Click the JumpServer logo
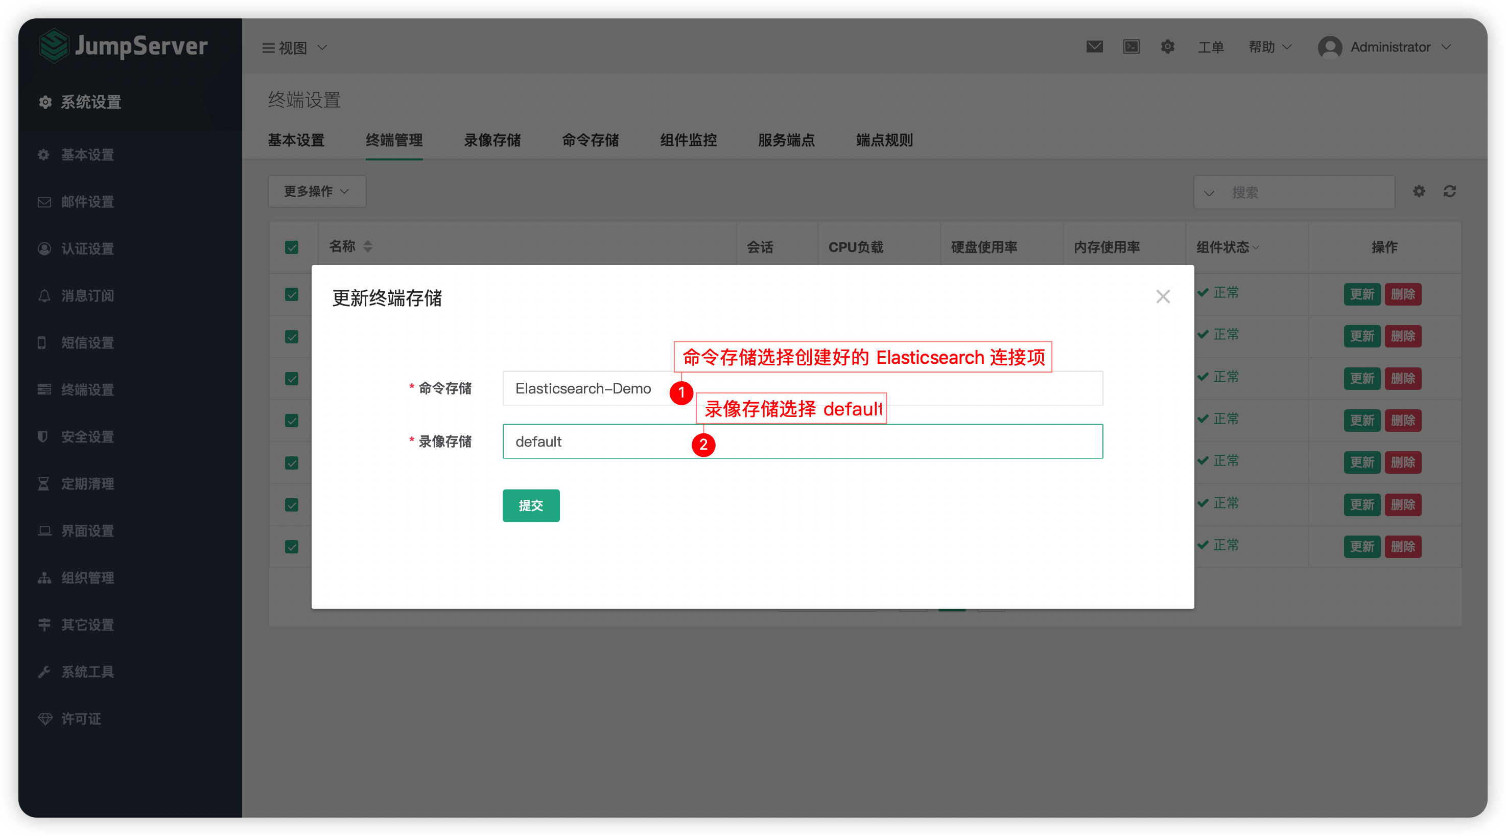Screen dimensions: 1506x836 click(123, 45)
